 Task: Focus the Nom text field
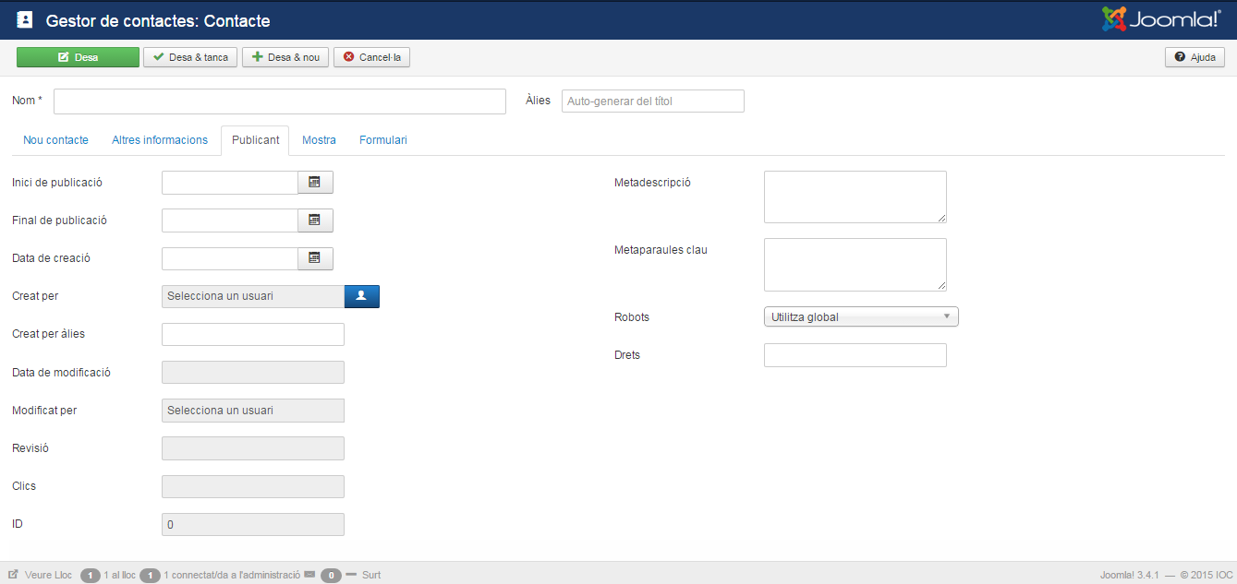click(x=279, y=101)
